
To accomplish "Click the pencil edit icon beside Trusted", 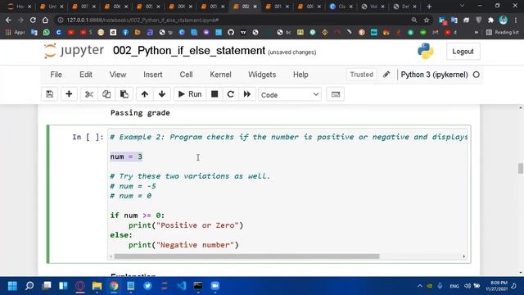I will click(386, 75).
